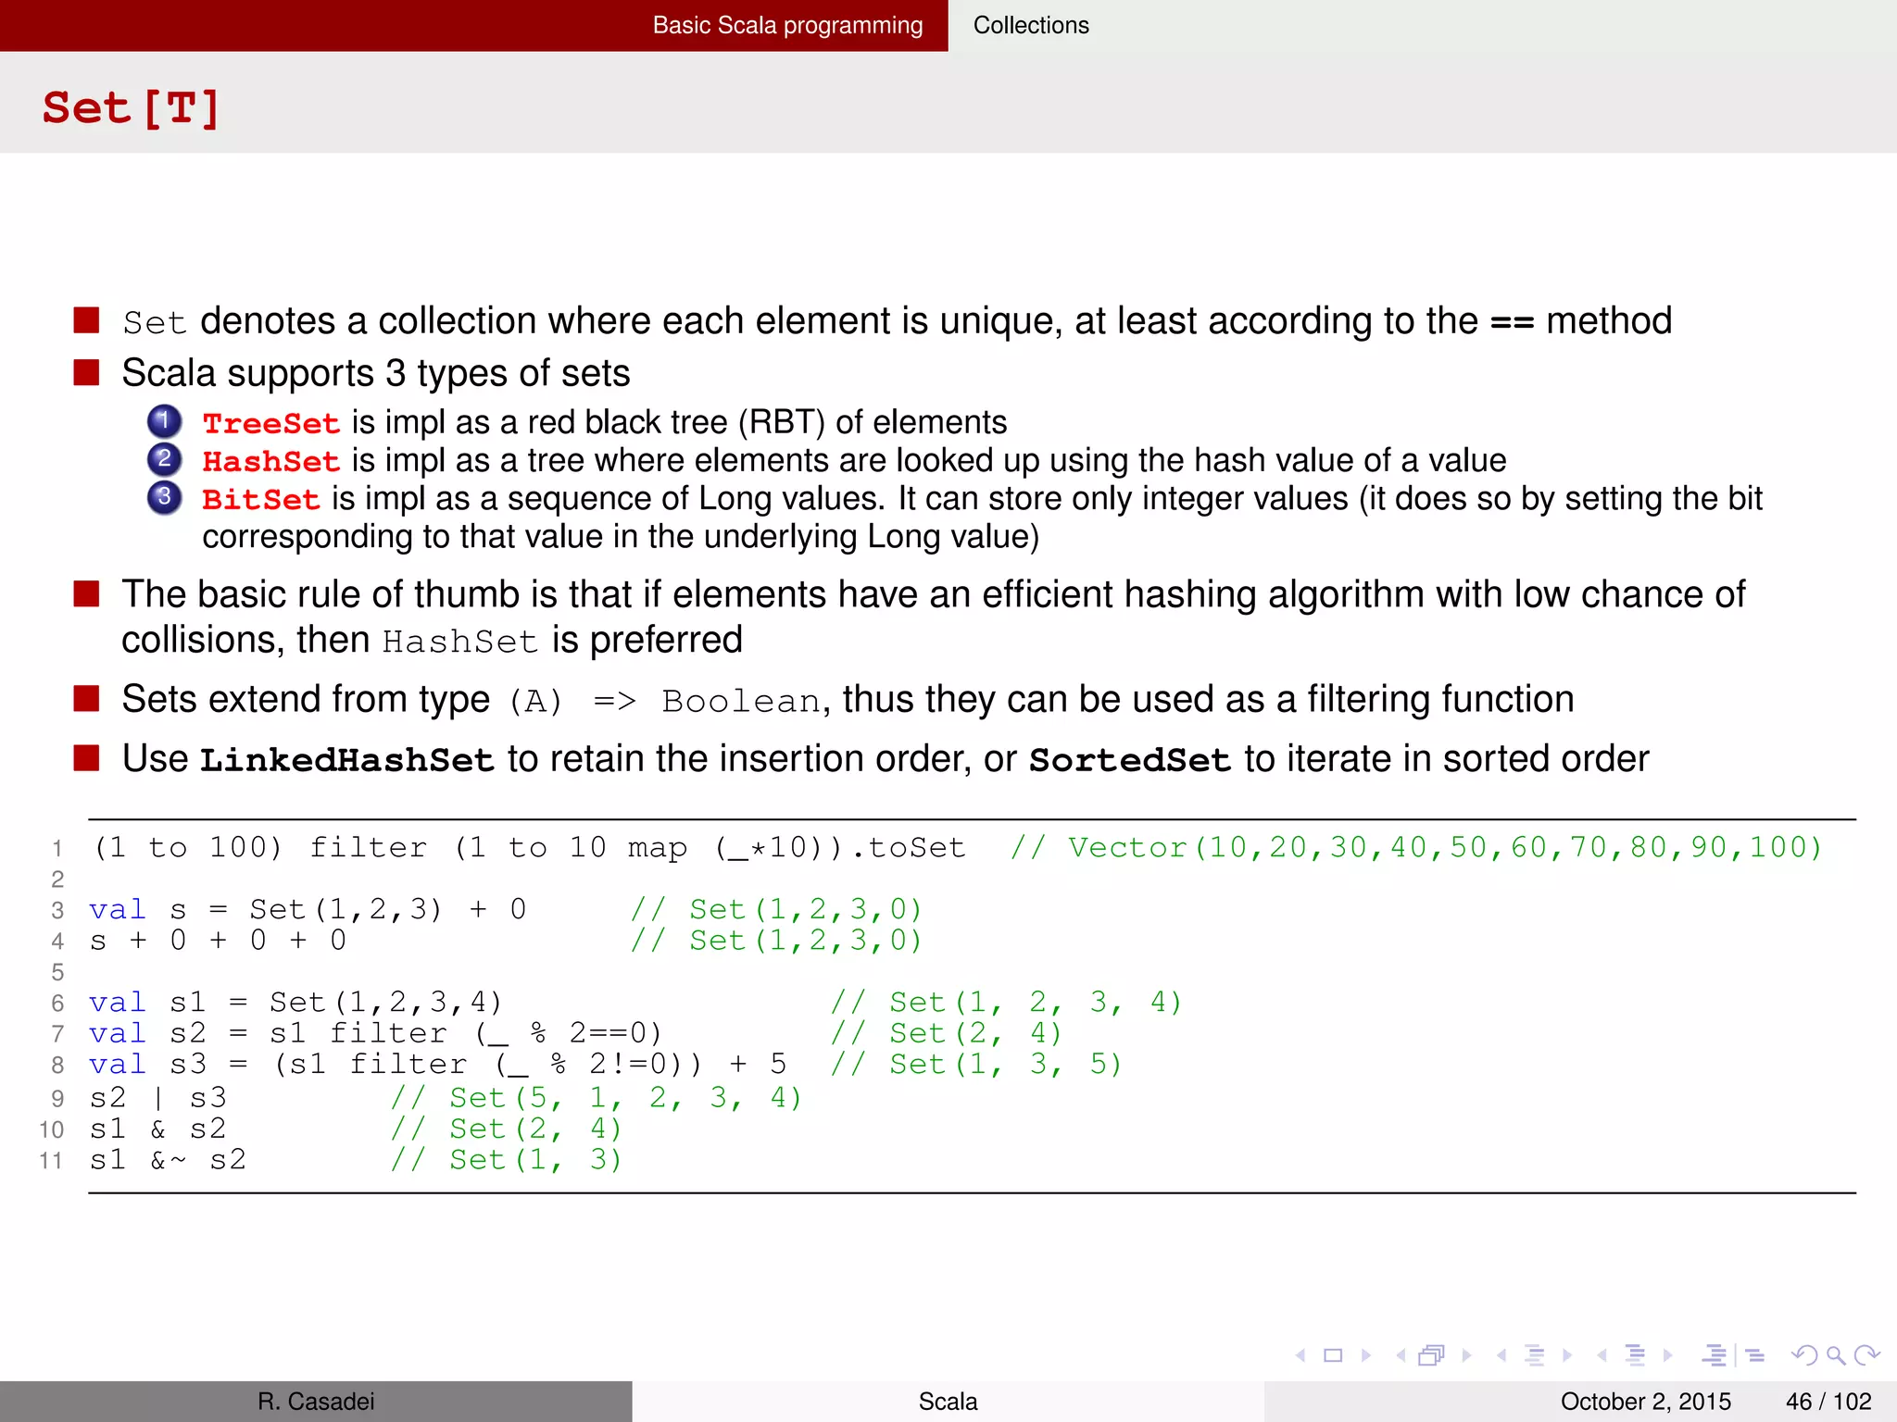Open the search magnifier icon
Image resolution: width=1897 pixels, height=1422 pixels.
[x=1836, y=1355]
